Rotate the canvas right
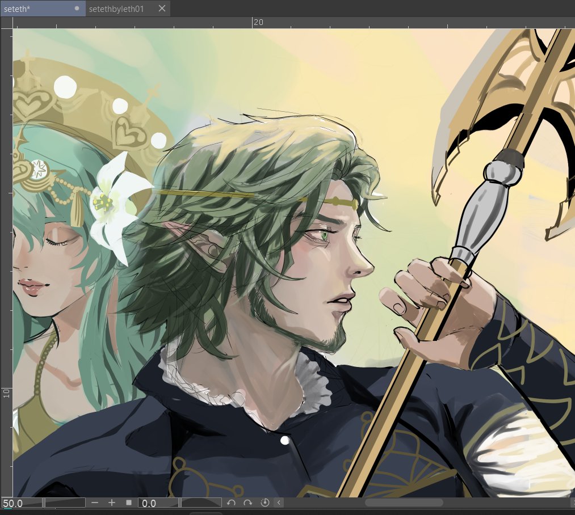The width and height of the screenshot is (575, 515). (x=248, y=503)
